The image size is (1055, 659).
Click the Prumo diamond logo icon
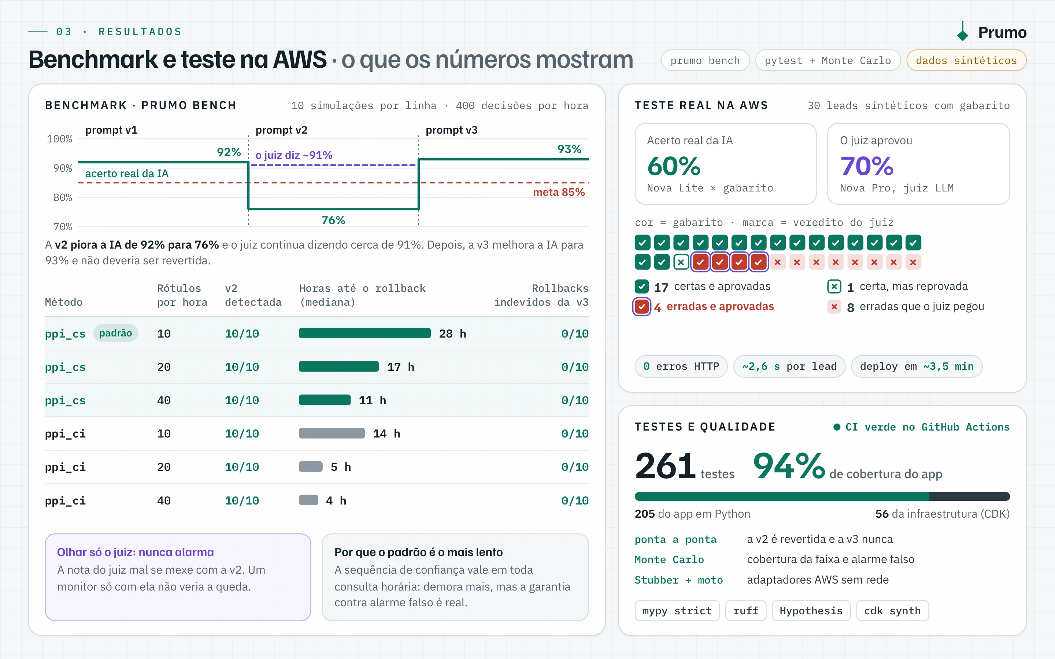pyautogui.click(x=962, y=32)
